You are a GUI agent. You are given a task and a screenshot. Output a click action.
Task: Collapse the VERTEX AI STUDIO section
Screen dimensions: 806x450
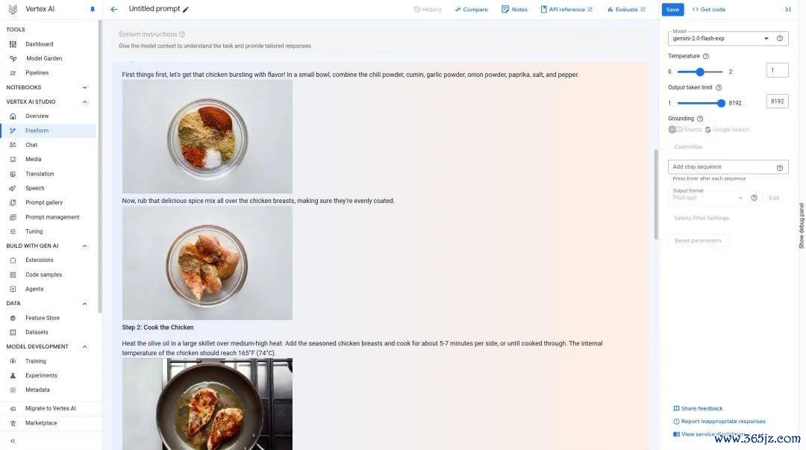[85, 101]
